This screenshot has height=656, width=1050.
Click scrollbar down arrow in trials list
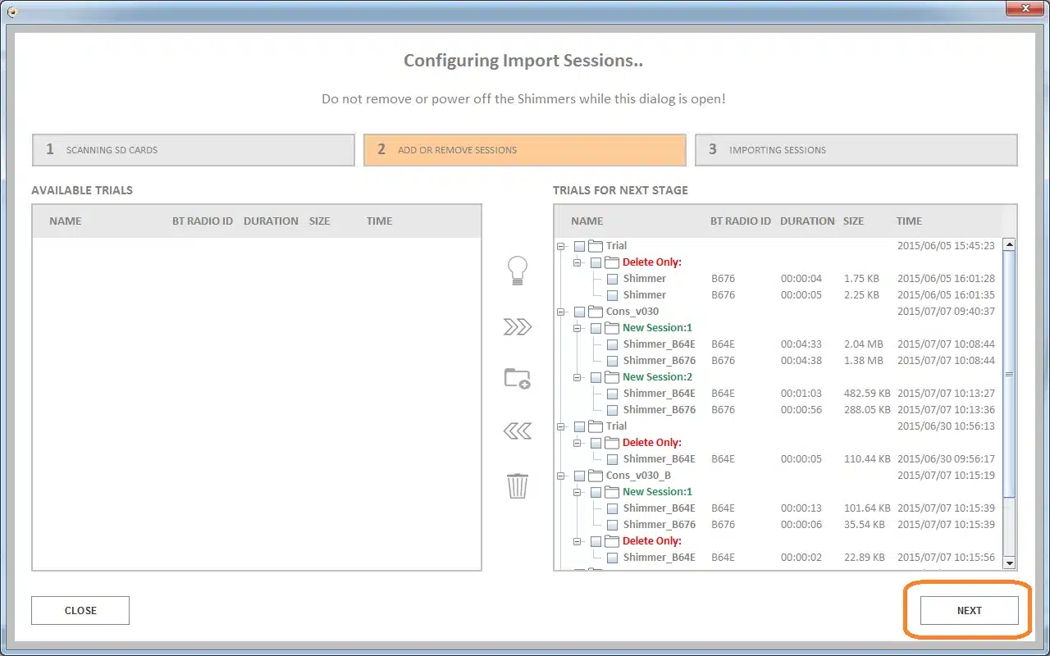[x=1010, y=563]
